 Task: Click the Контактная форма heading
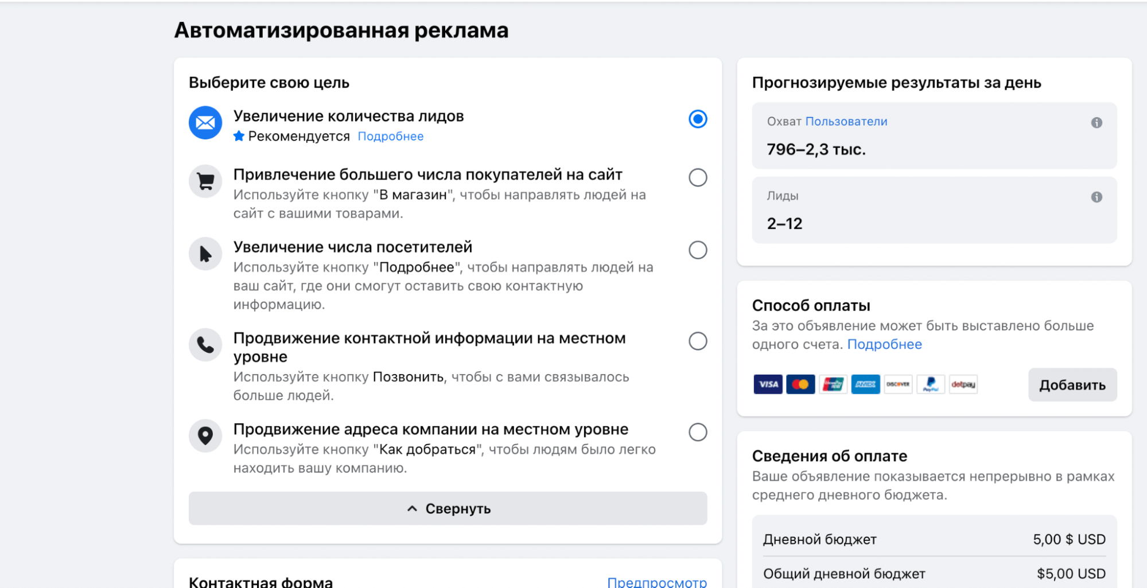pos(260,582)
